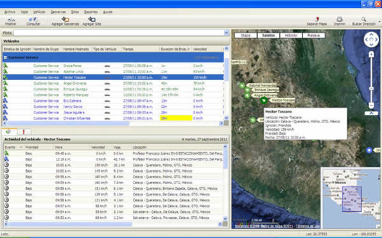Click the Consultar toolbar icon

click(x=33, y=19)
